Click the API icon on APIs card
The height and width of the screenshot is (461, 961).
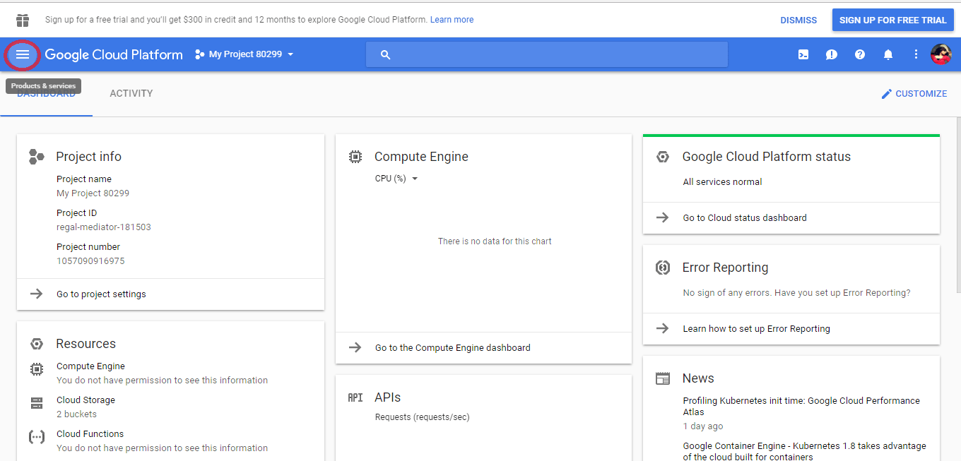point(355,397)
